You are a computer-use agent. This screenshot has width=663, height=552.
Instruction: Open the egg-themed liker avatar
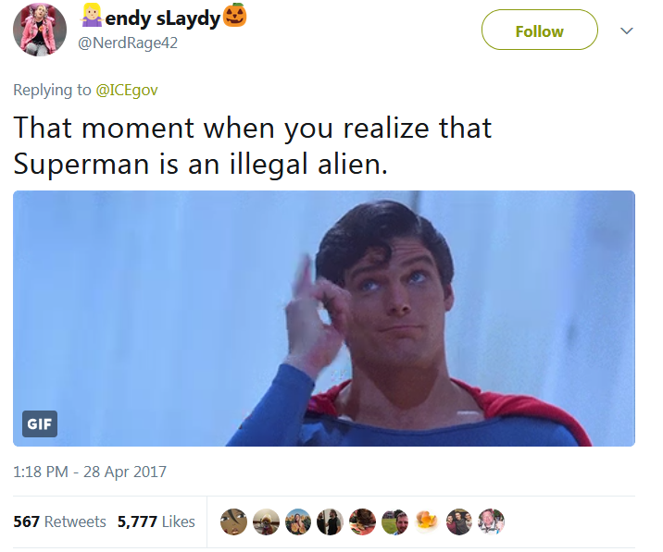point(427,521)
